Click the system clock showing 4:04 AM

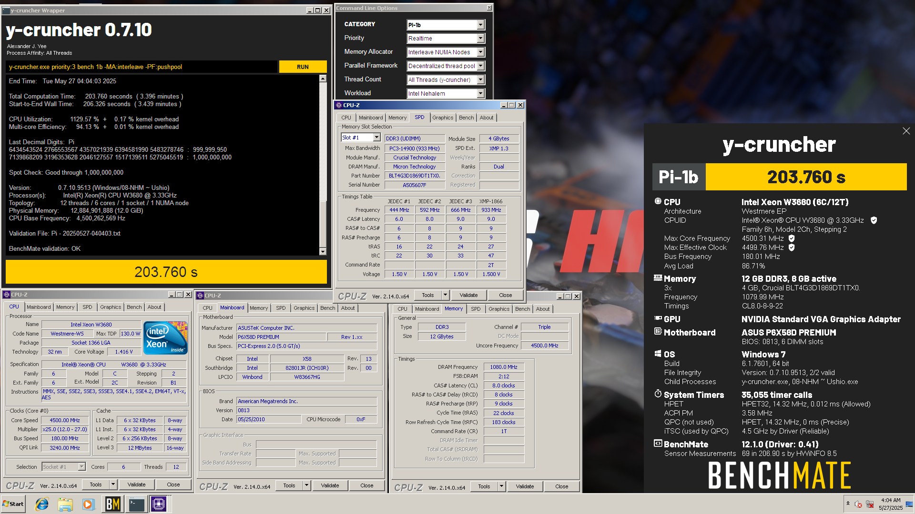point(891,500)
